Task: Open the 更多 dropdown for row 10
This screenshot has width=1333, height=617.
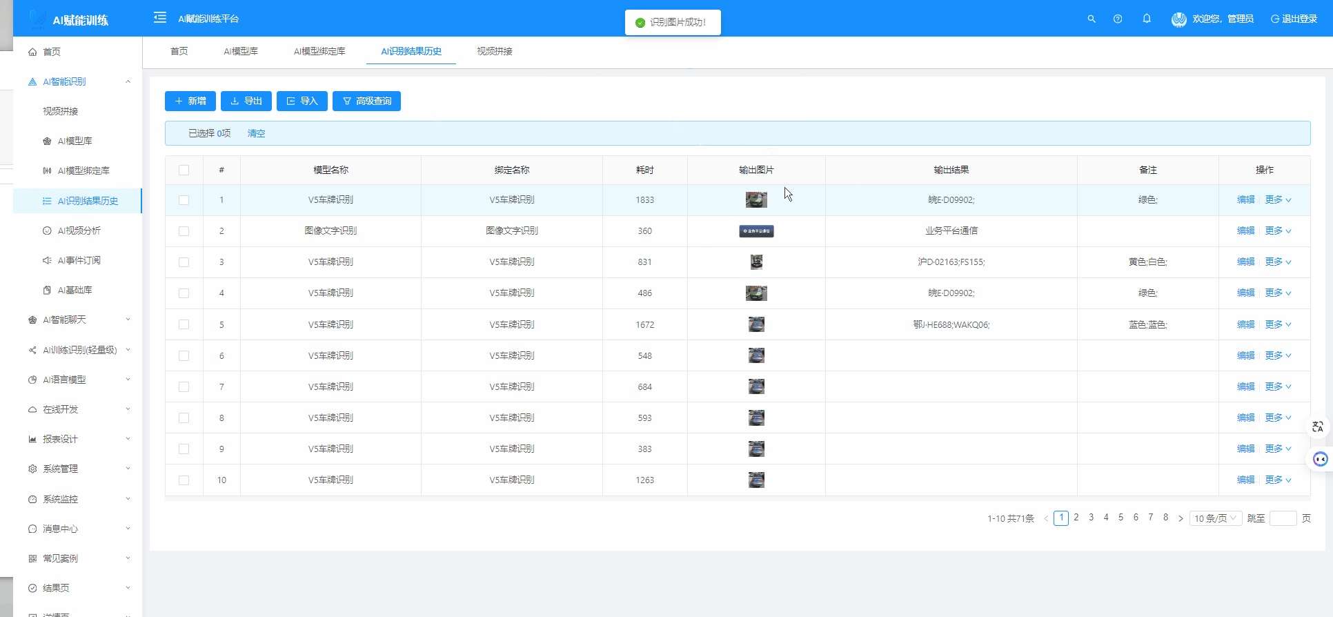Action: tap(1278, 480)
